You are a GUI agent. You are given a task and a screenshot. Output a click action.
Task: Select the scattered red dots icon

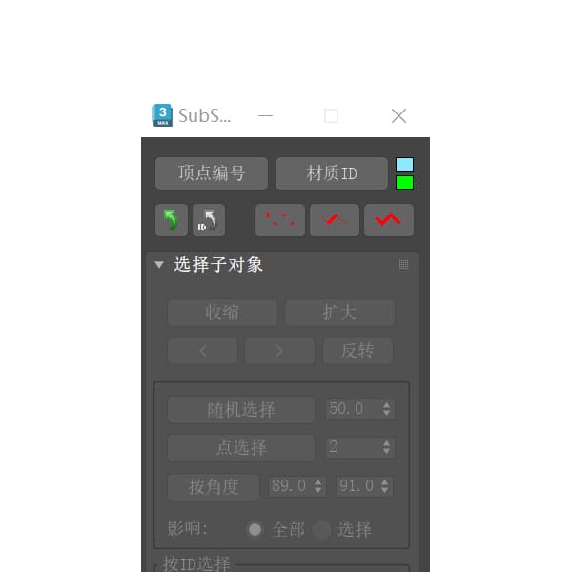tap(279, 220)
